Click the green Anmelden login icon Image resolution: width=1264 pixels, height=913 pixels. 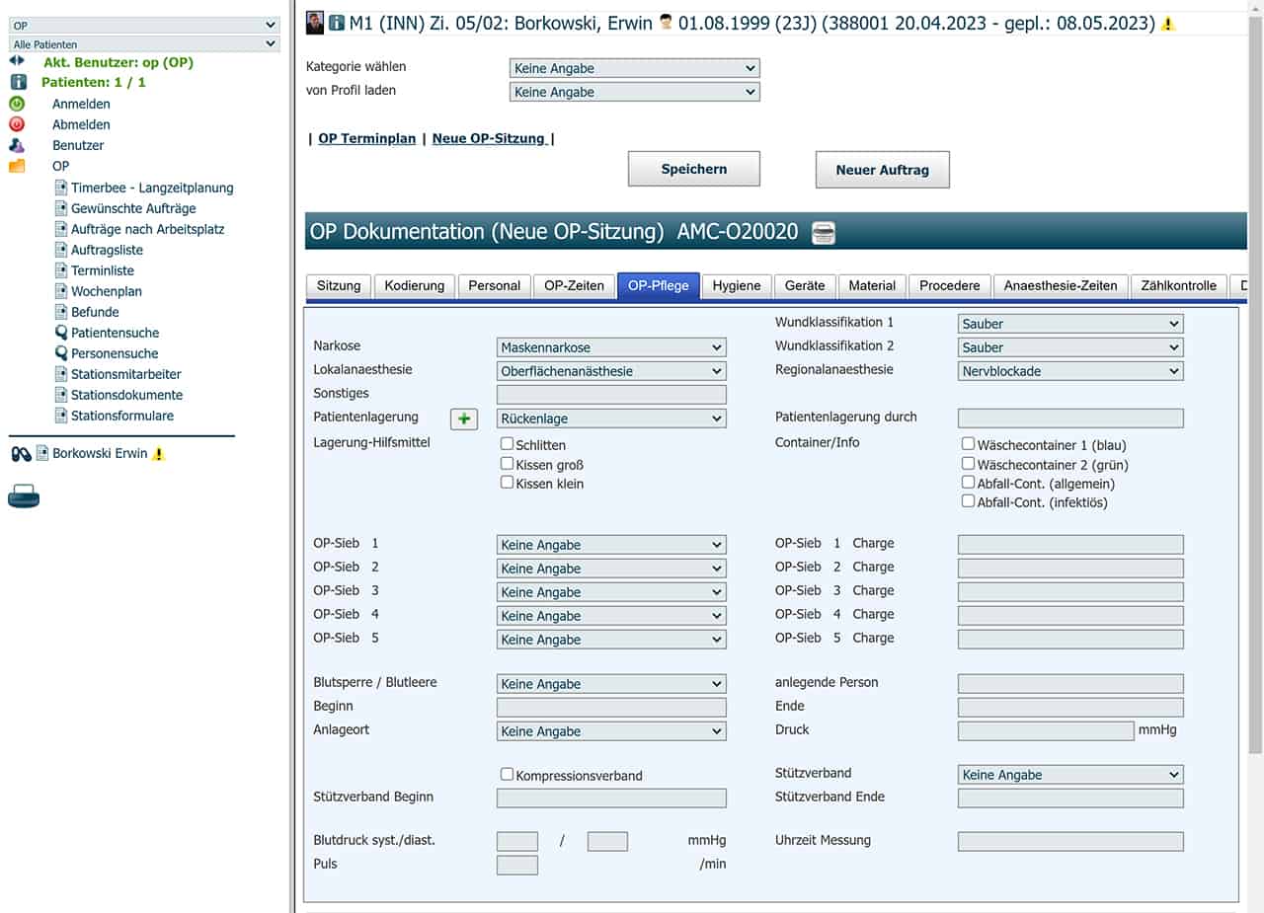[17, 104]
